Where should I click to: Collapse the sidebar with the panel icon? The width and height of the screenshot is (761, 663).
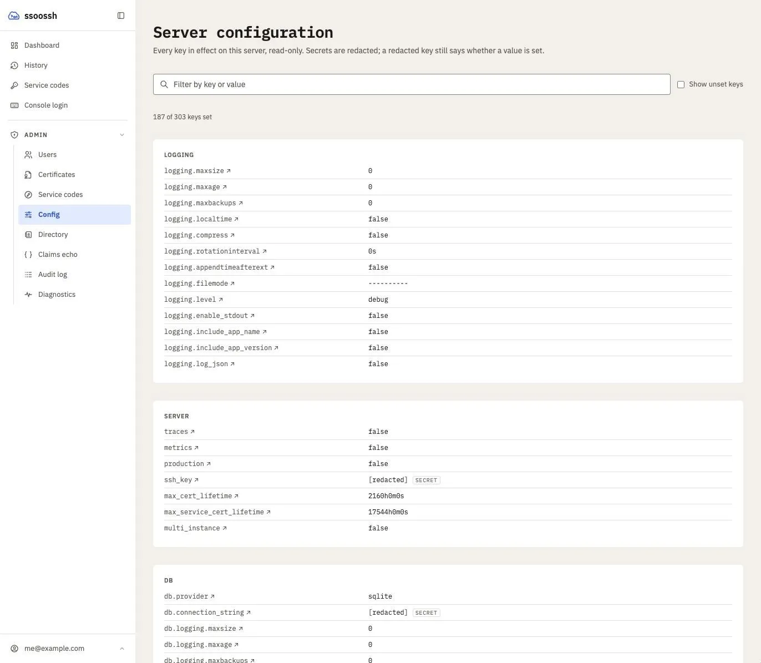(x=121, y=16)
